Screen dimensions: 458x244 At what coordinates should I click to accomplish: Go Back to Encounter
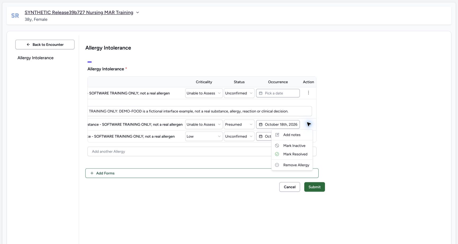pos(45,45)
